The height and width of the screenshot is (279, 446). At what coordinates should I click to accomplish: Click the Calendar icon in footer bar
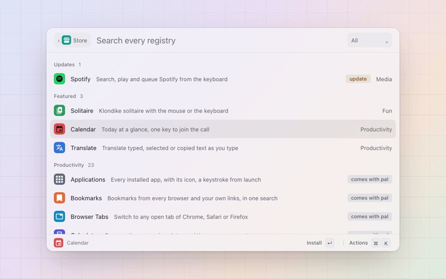(59, 243)
